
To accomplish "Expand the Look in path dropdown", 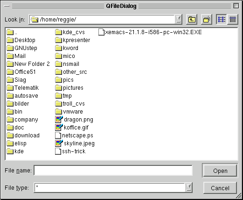I will [179, 20].
